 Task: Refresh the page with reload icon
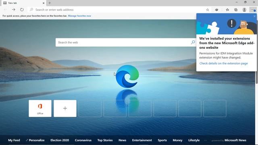[22, 10]
